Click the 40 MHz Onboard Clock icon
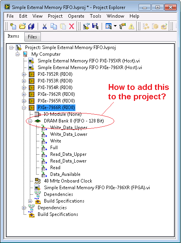This screenshot has width=181, height=243. point(38,181)
